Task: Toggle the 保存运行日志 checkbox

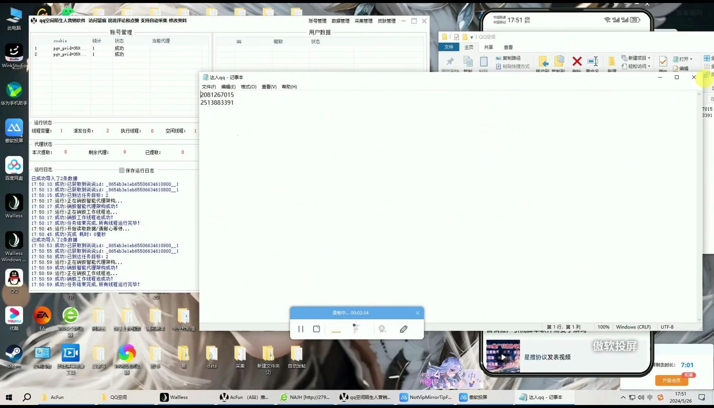Action: (122, 170)
